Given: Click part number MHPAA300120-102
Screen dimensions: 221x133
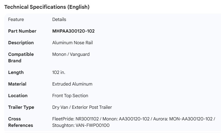Looking at the screenshot, I should 73,31.
